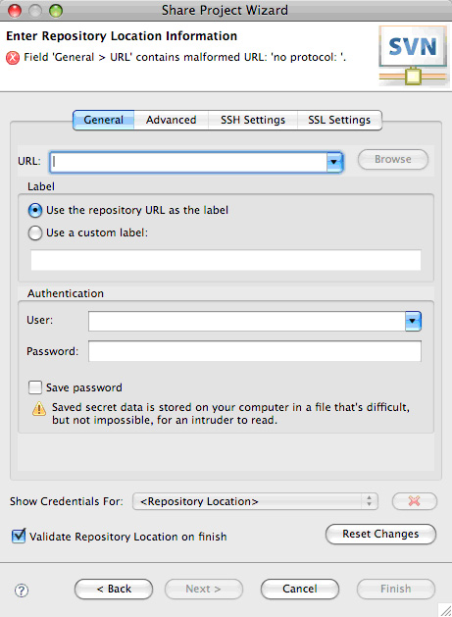The height and width of the screenshot is (617, 452).
Task: Click the red X remove credentials button
Action: coord(414,501)
